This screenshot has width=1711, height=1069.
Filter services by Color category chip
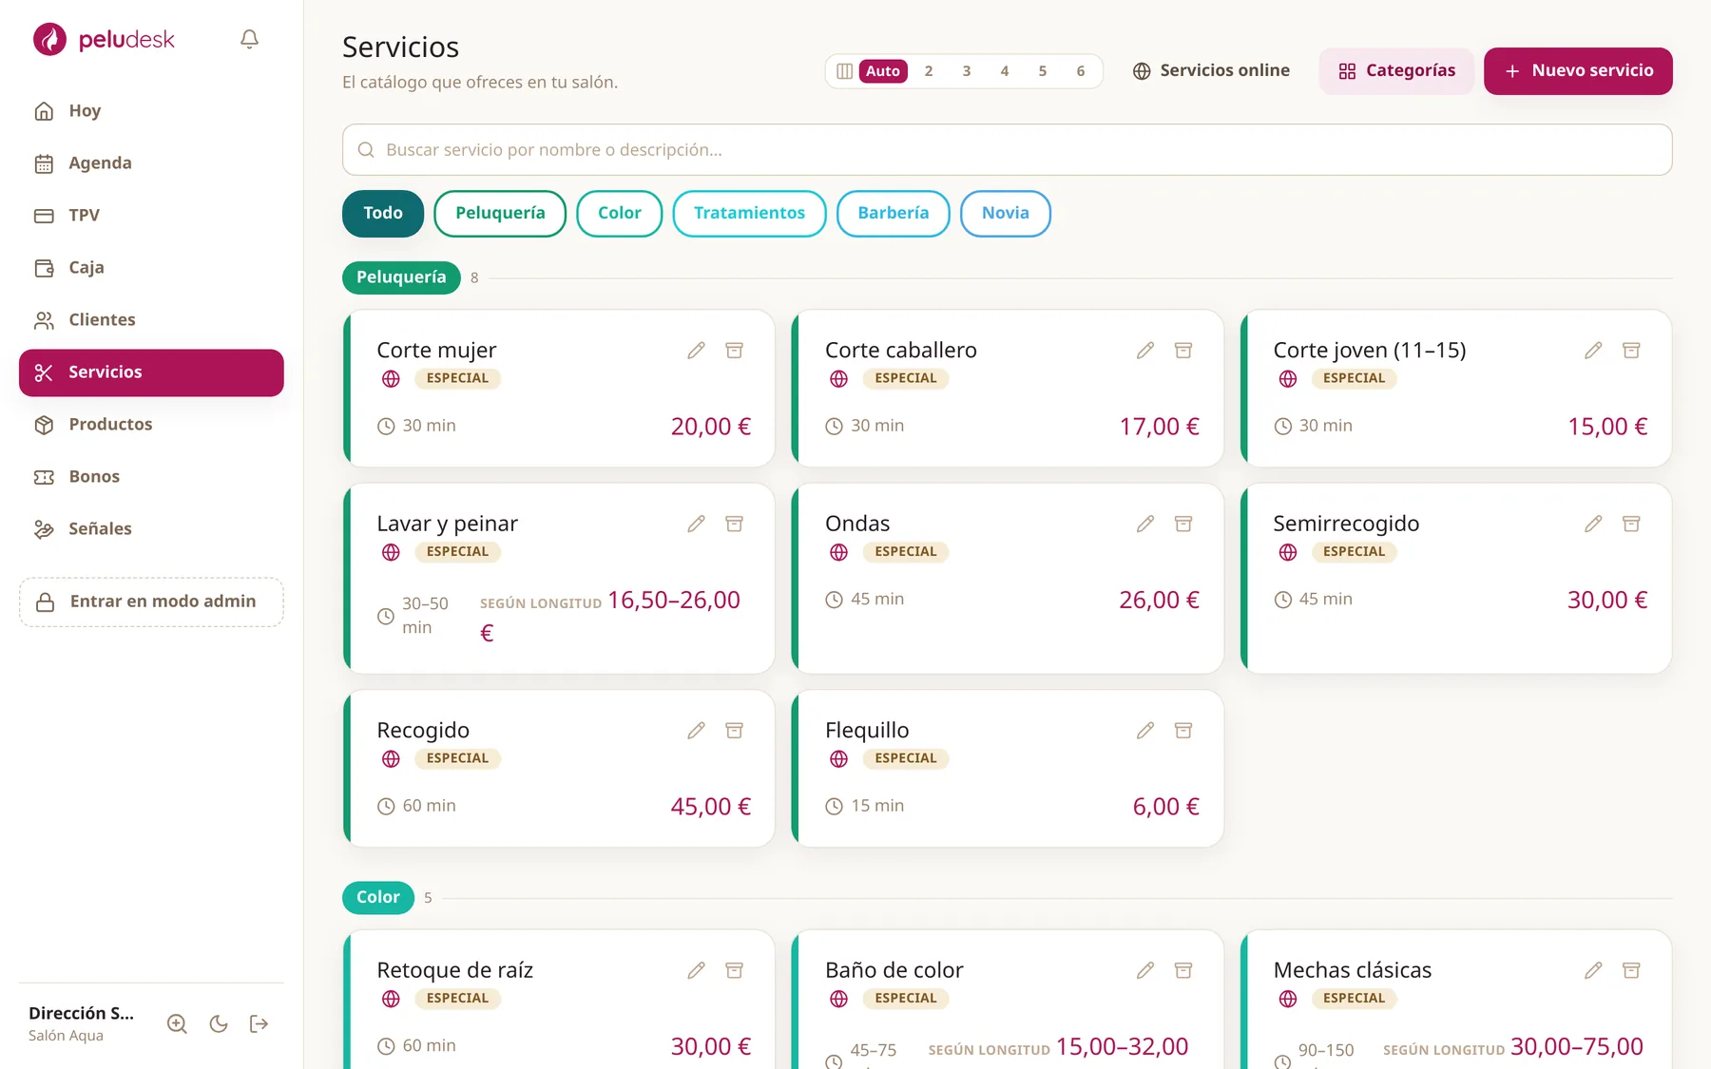(x=620, y=214)
